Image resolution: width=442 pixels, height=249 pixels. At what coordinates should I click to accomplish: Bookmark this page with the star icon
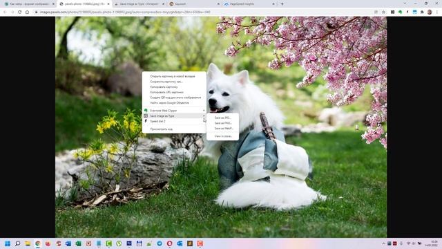point(383,12)
